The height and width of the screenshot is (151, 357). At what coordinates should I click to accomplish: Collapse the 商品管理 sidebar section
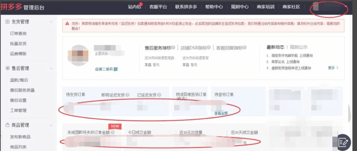tap(51, 125)
